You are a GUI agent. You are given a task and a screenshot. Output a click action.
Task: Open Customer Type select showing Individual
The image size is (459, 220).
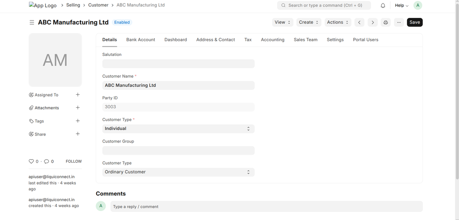(178, 129)
